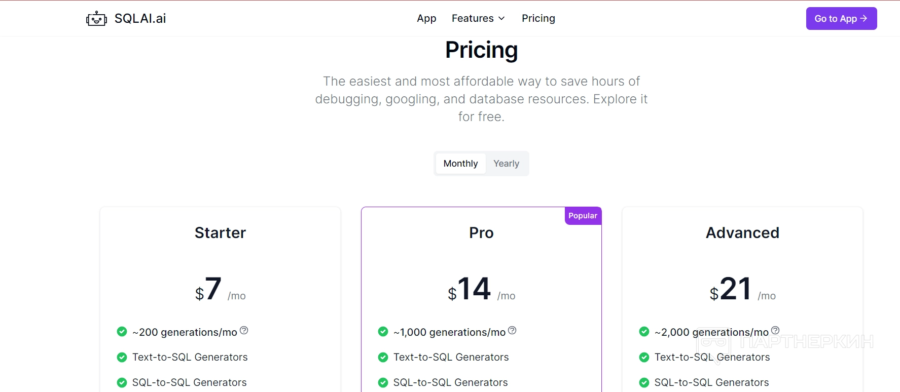Viewport: 900px width, 392px height.
Task: Click green checkmark next to Starter Text-to-SQL Generators
Action: [122, 357]
